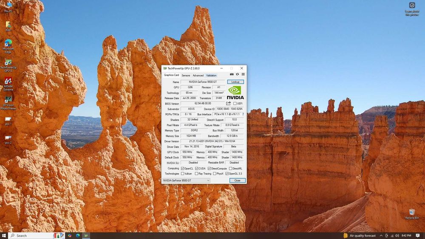Image resolution: width=425 pixels, height=239 pixels.
Task: Click the Device ID value 10DE 0640
Action: 229,109
